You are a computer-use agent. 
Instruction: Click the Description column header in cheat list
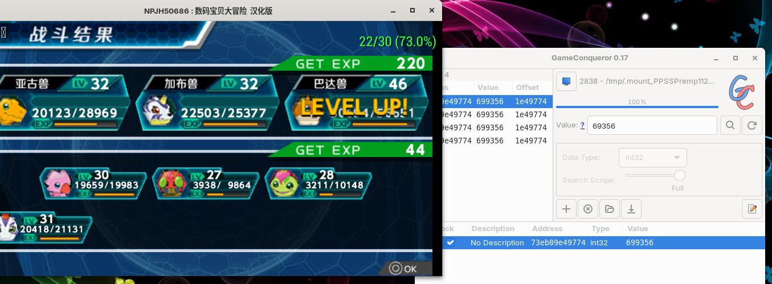(x=493, y=229)
